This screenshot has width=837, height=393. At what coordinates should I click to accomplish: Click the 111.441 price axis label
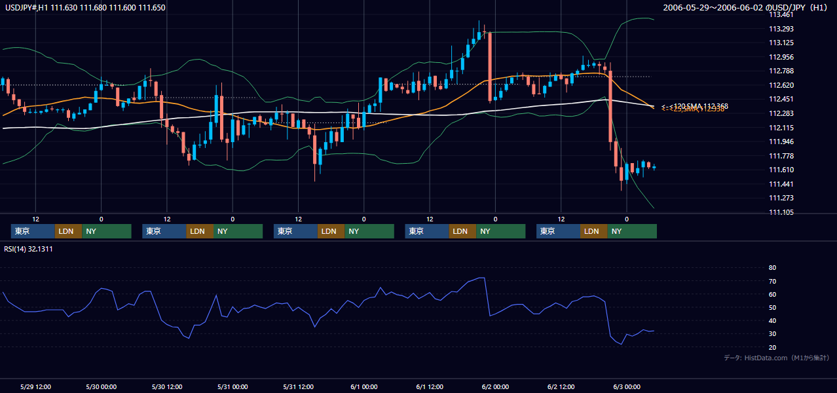tap(781, 184)
